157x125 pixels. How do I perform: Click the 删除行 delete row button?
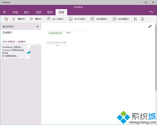(x=36, y=19)
